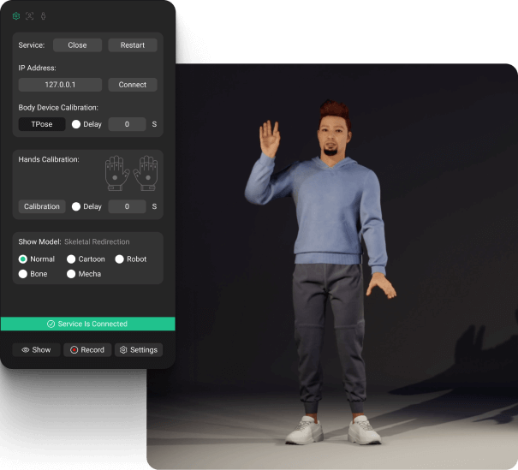Click the right glove calibration icon
Image resolution: width=518 pixels, height=470 pixels.
click(x=146, y=173)
